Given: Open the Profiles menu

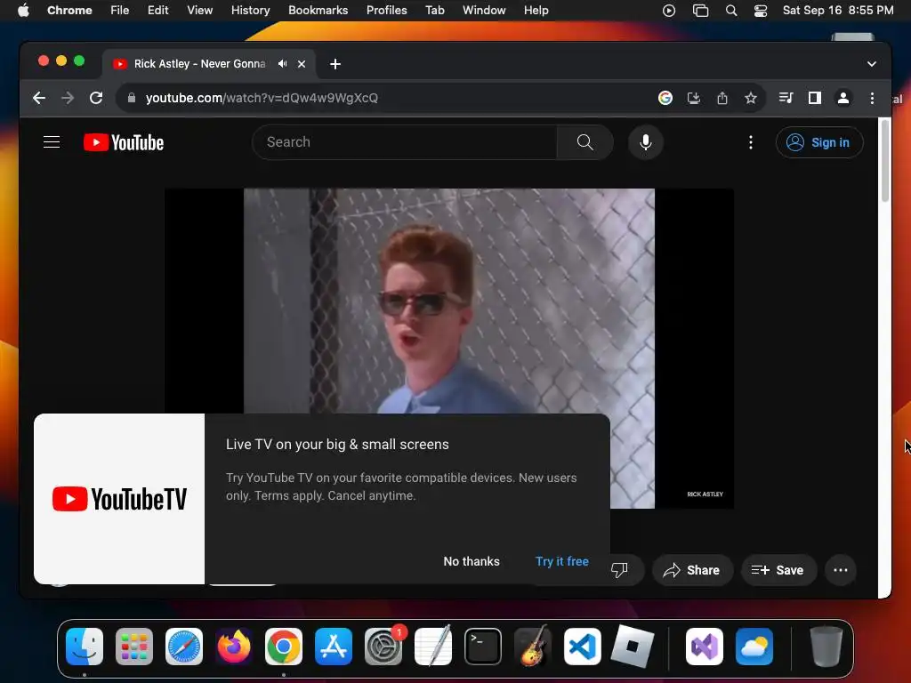Looking at the screenshot, I should point(386,11).
